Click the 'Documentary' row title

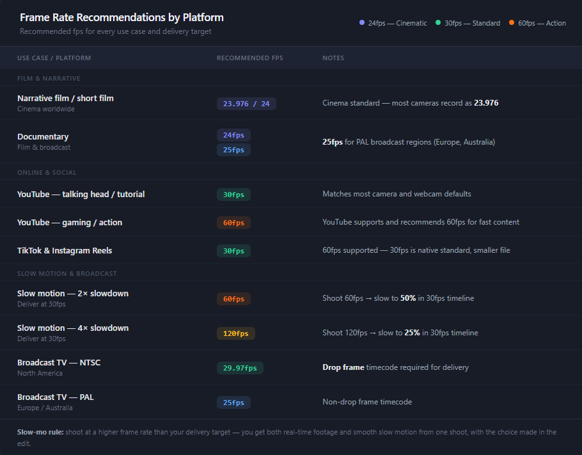43,137
